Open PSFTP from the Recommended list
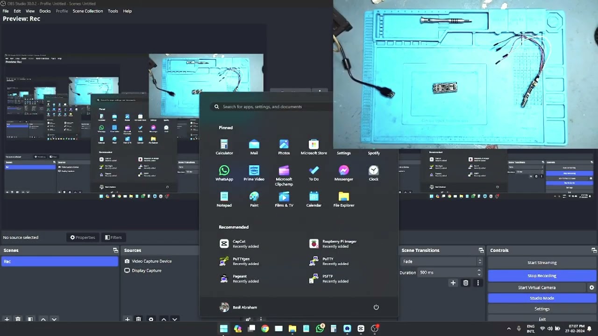 click(329, 279)
